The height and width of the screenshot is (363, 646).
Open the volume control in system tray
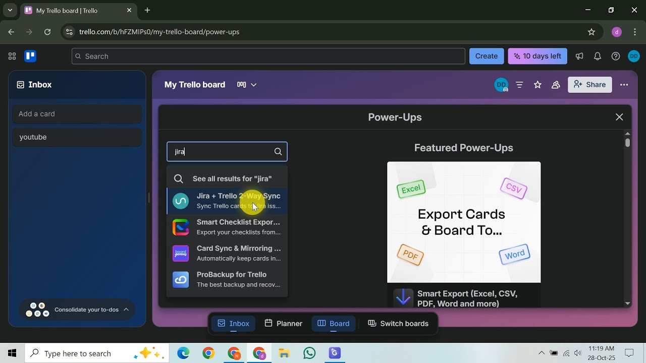coord(578,353)
